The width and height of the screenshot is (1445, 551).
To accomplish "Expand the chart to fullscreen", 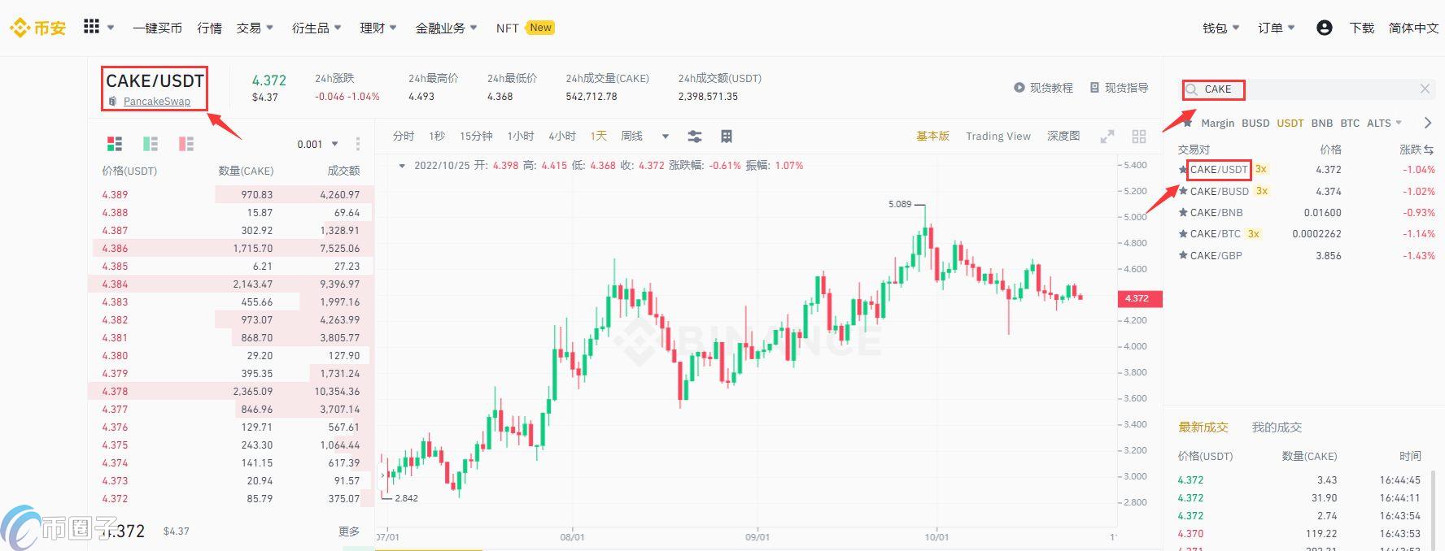I will click(1107, 137).
